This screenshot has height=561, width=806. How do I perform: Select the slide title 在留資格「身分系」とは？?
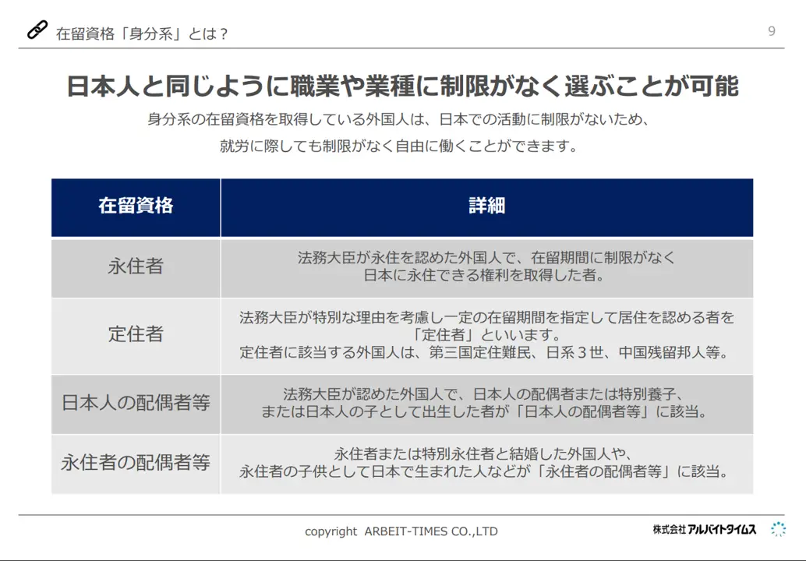click(143, 34)
